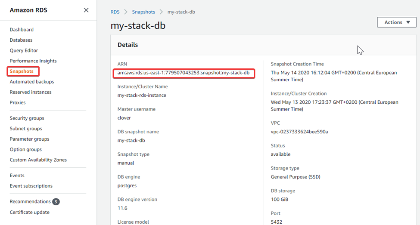Open Events in the sidebar
This screenshot has width=420, height=225.
[x=17, y=175]
